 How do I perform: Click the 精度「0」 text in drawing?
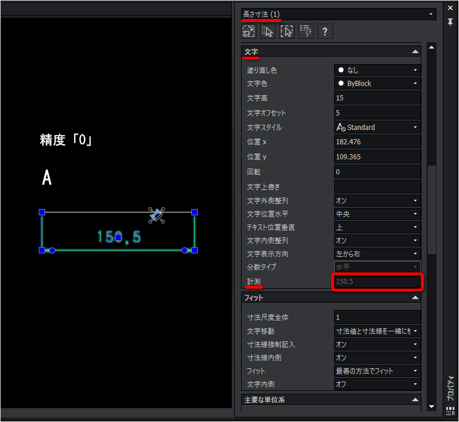tap(66, 140)
